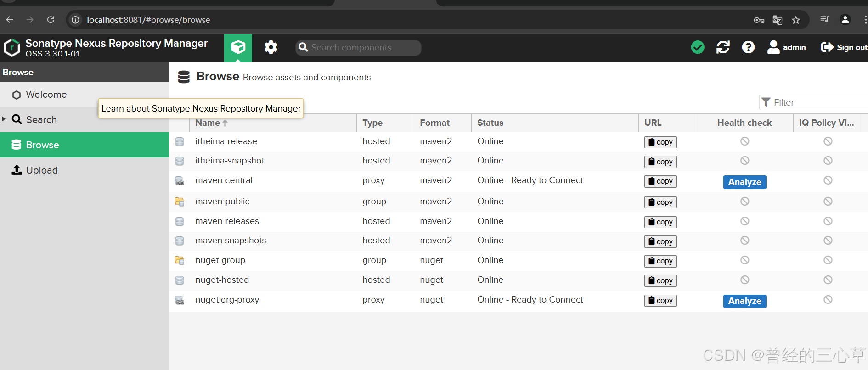Select Search in the sidebar

click(x=85, y=120)
